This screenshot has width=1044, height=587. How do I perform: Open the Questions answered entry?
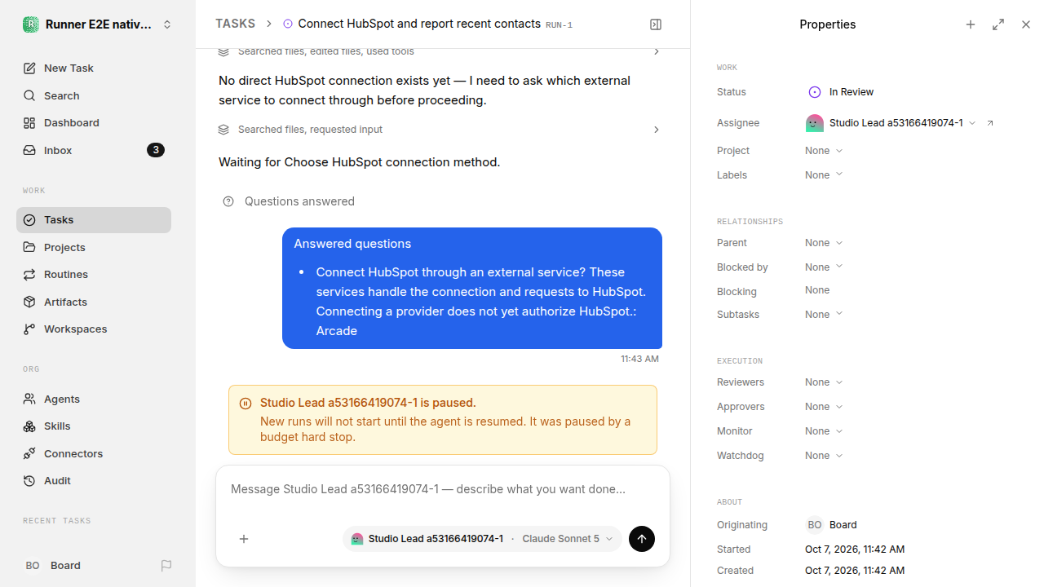click(x=289, y=201)
